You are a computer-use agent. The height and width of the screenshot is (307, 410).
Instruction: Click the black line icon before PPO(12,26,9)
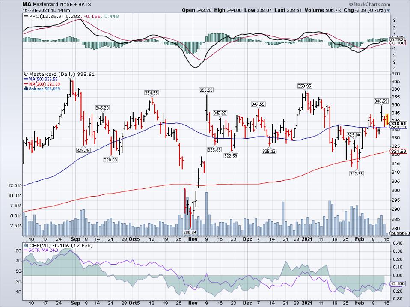tap(26, 16)
